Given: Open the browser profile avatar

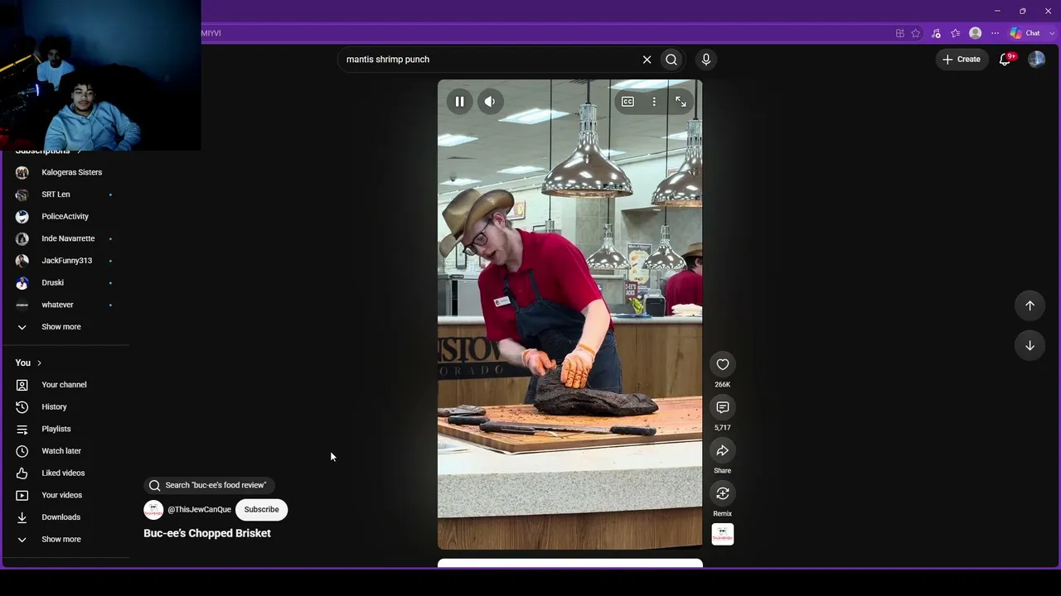Looking at the screenshot, I should click(x=976, y=33).
